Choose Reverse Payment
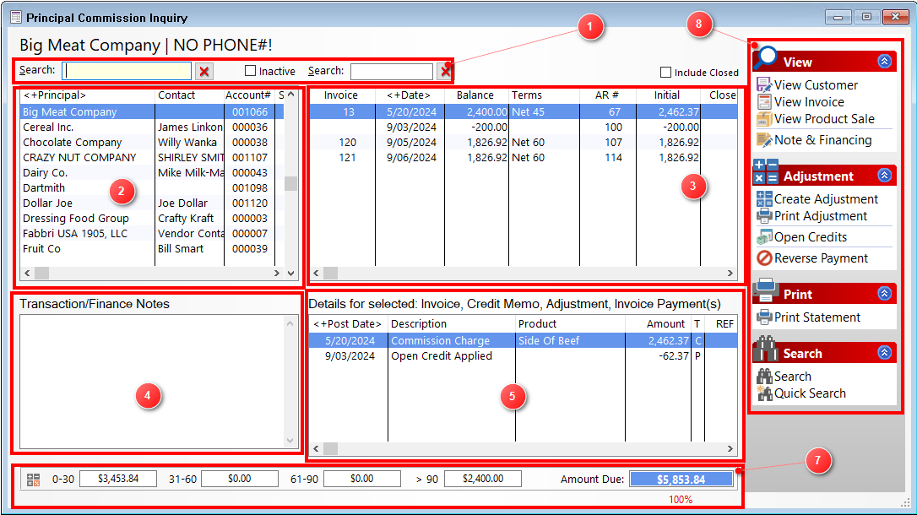Image resolution: width=917 pixels, height=515 pixels. point(821,258)
